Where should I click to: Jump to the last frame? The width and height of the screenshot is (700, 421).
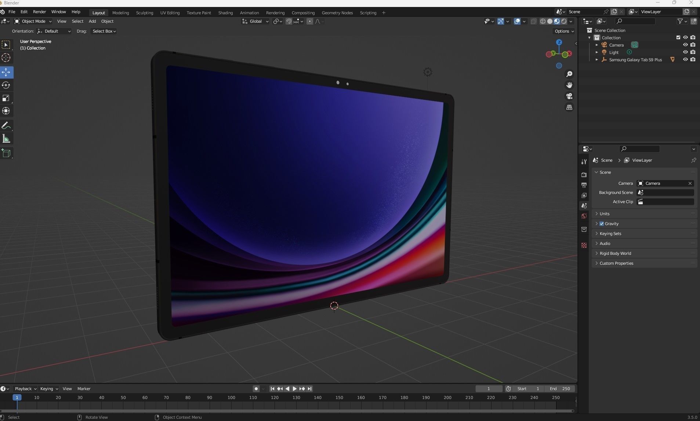click(309, 389)
